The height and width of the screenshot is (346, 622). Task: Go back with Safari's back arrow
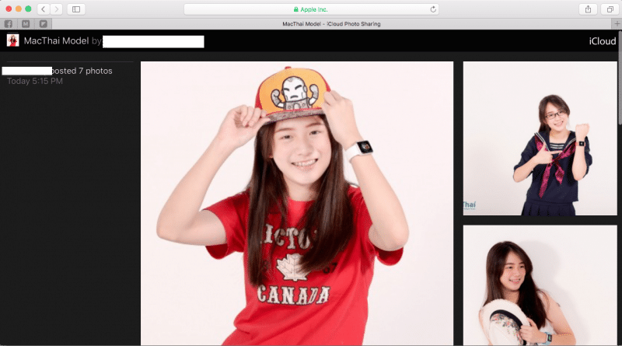click(x=44, y=9)
